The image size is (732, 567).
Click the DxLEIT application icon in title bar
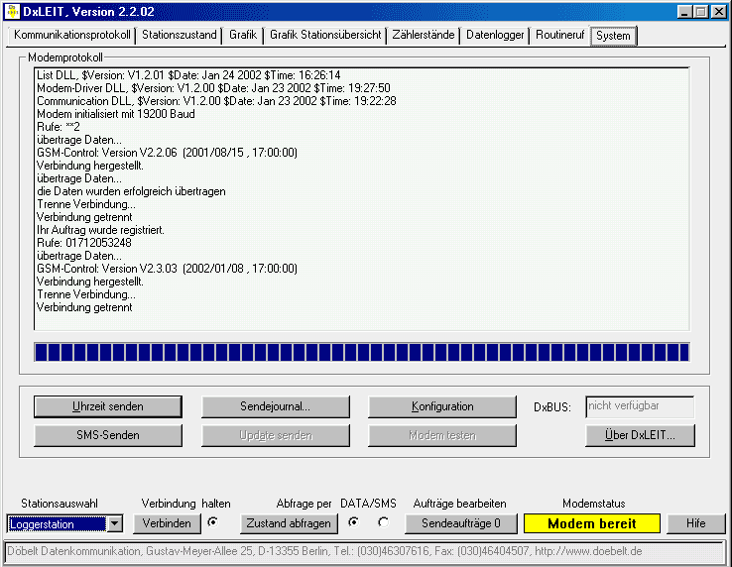click(x=12, y=12)
